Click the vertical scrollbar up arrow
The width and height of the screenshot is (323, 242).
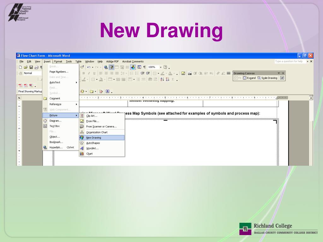pos(311,98)
